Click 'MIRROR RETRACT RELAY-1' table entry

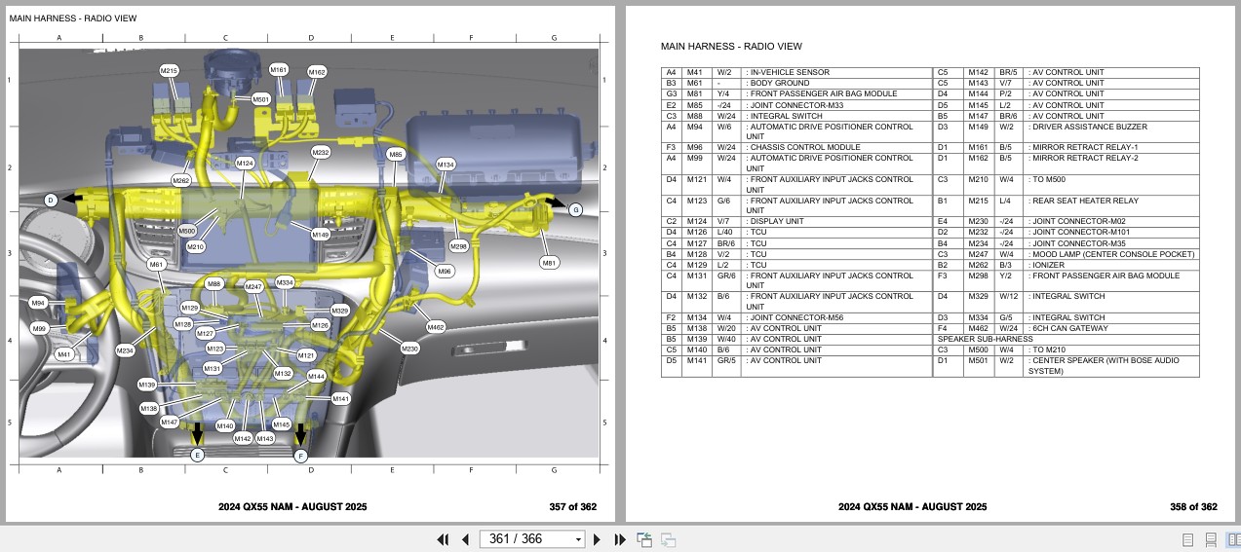coord(1084,148)
